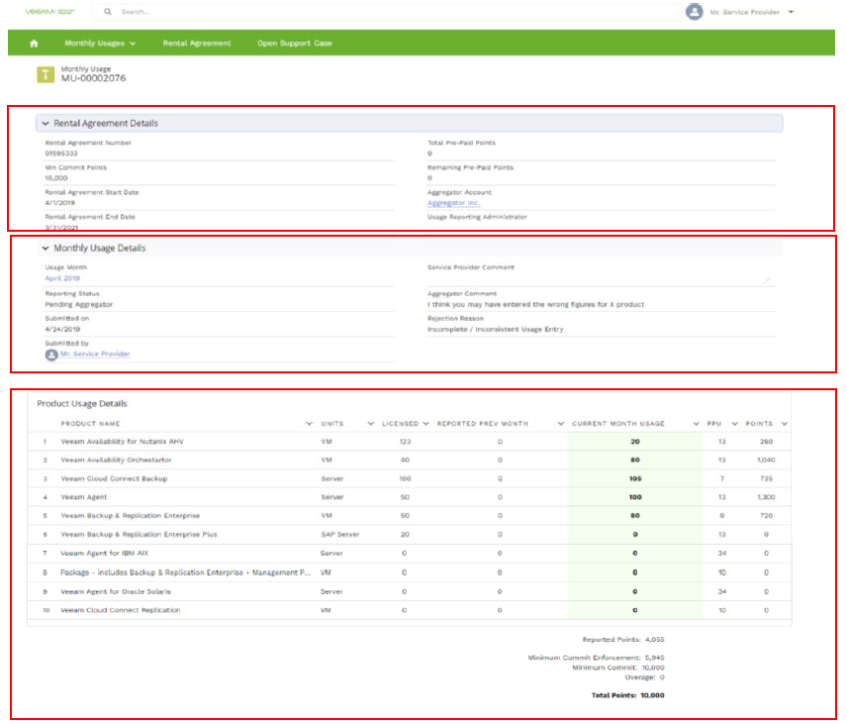Image resolution: width=846 pixels, height=724 pixels.
Task: Open PPU column dropdown arrow
Action: pos(734,424)
